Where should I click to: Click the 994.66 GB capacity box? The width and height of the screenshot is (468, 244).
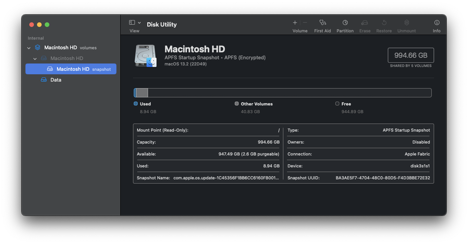[x=411, y=55]
